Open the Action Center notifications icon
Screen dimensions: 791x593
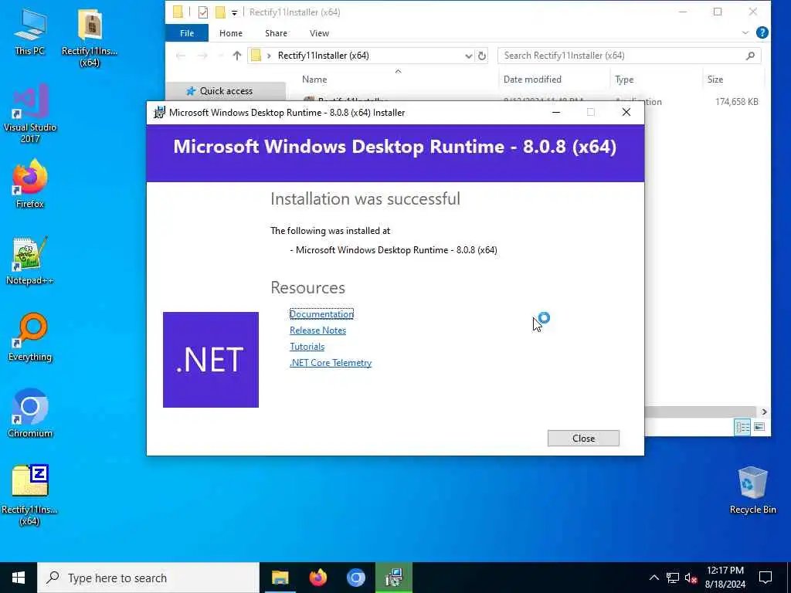tap(766, 578)
